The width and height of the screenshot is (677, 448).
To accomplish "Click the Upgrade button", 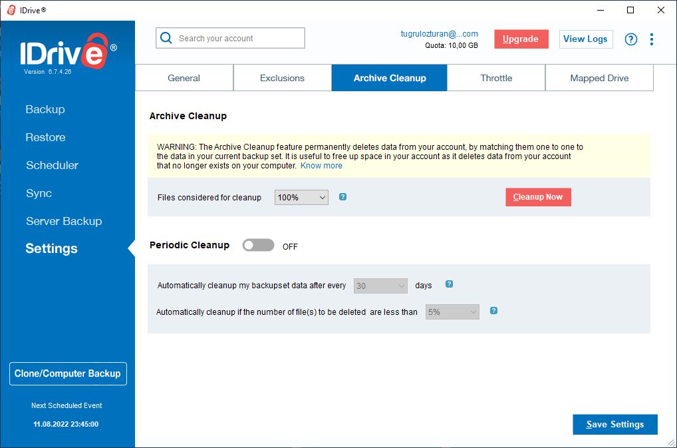I will coord(521,39).
